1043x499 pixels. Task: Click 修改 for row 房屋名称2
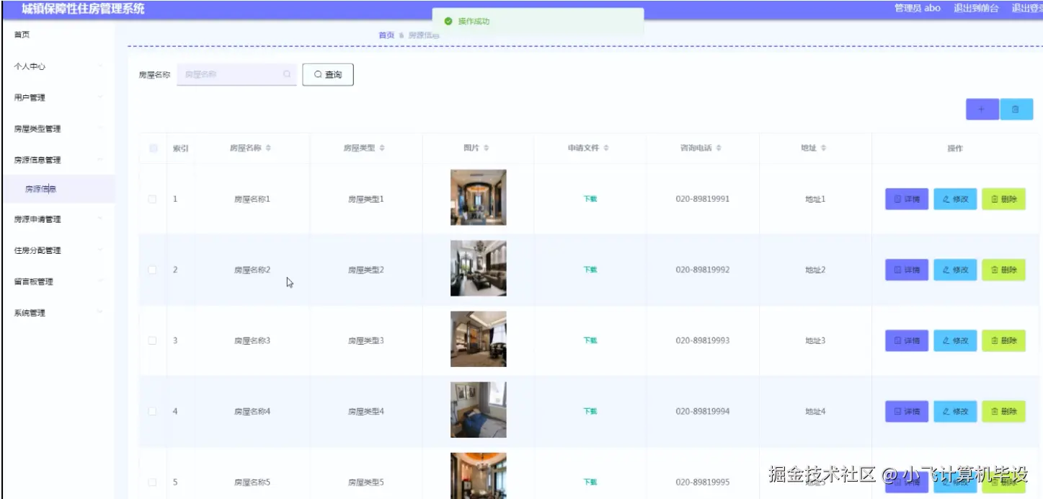[955, 270]
